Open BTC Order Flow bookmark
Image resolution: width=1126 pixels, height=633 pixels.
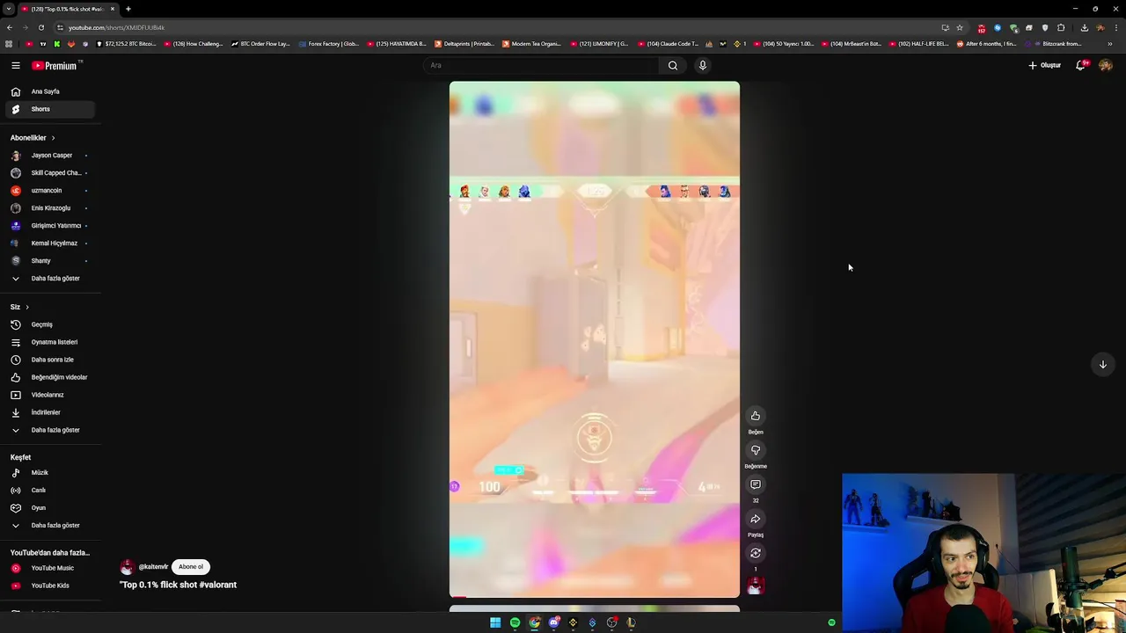pyautogui.click(x=260, y=44)
